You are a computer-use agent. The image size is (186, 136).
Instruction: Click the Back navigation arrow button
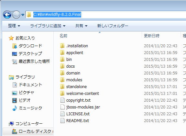pos(7,15)
